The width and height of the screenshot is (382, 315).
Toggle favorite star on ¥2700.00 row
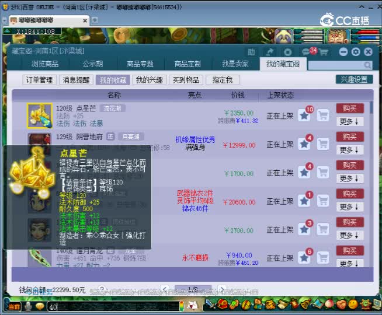(x=304, y=230)
